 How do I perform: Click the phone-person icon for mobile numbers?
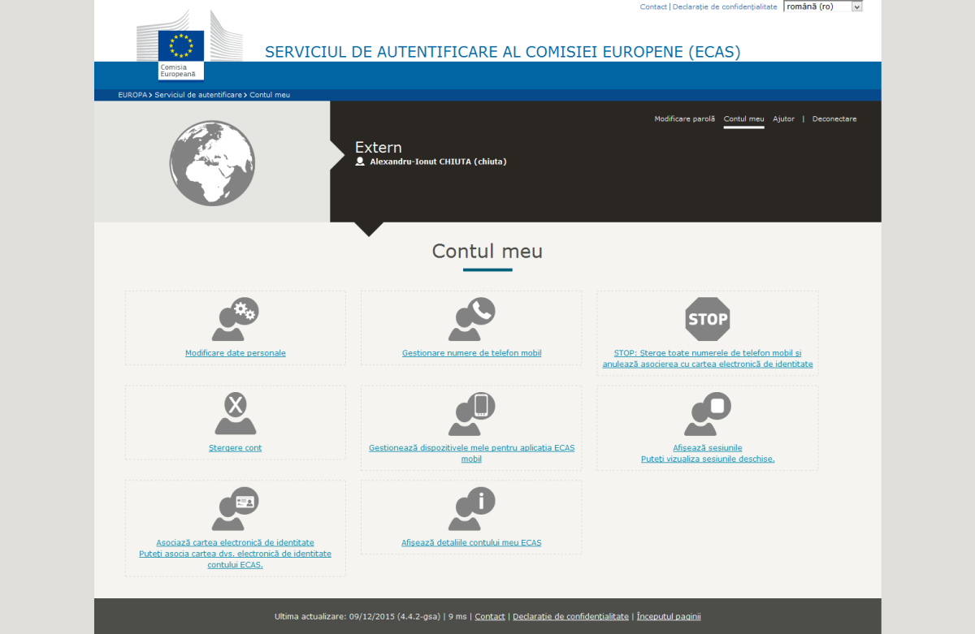471,320
